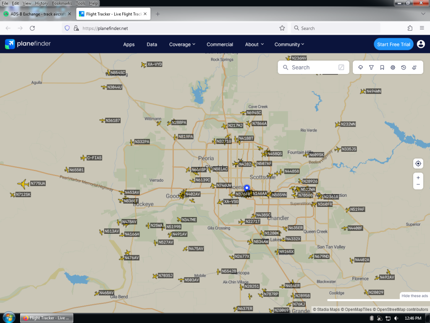Click the tracking protection shield icon
430x323 pixels.
(67, 28)
